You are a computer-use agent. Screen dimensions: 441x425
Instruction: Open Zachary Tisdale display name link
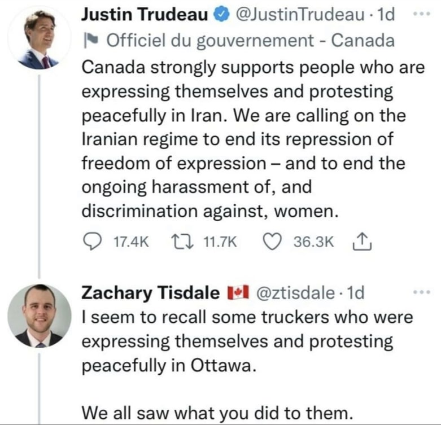click(150, 293)
